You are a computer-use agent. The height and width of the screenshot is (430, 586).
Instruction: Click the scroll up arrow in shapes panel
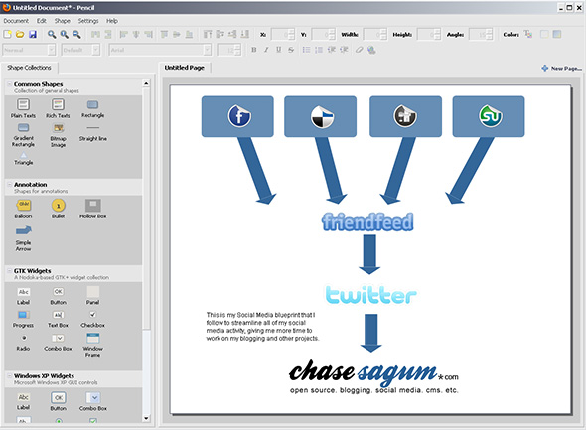coord(146,83)
